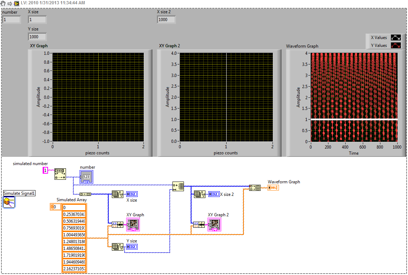
Task: Select the Decimal String To Number function
Action: (60, 174)
